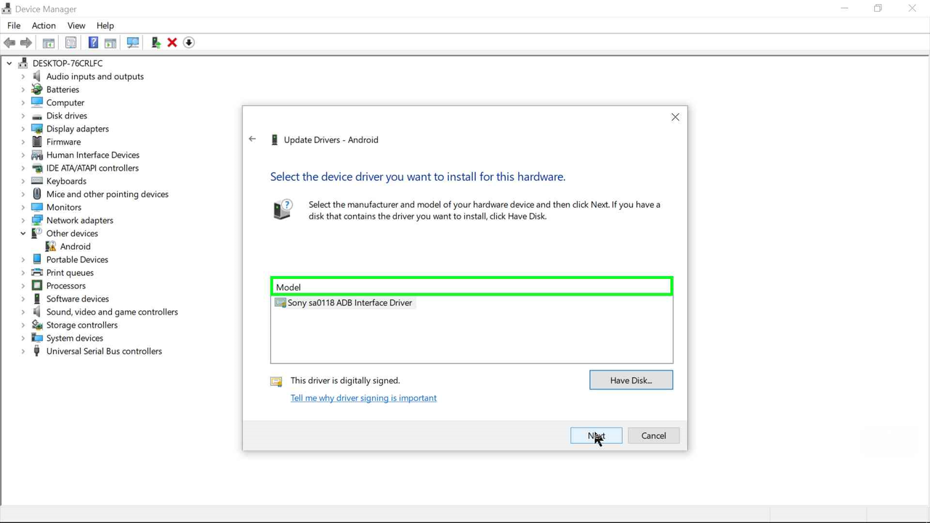Viewport: 930px width, 523px height.
Task: Collapse the DESKTOP-76CRLFC root node
Action: point(9,63)
